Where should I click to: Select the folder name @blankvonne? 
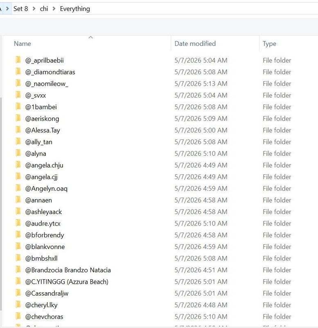coord(45,247)
